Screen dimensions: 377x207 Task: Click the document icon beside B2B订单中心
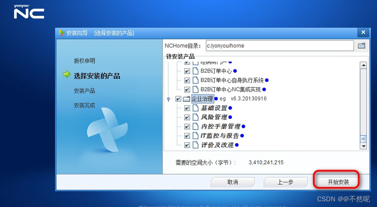tap(196, 71)
